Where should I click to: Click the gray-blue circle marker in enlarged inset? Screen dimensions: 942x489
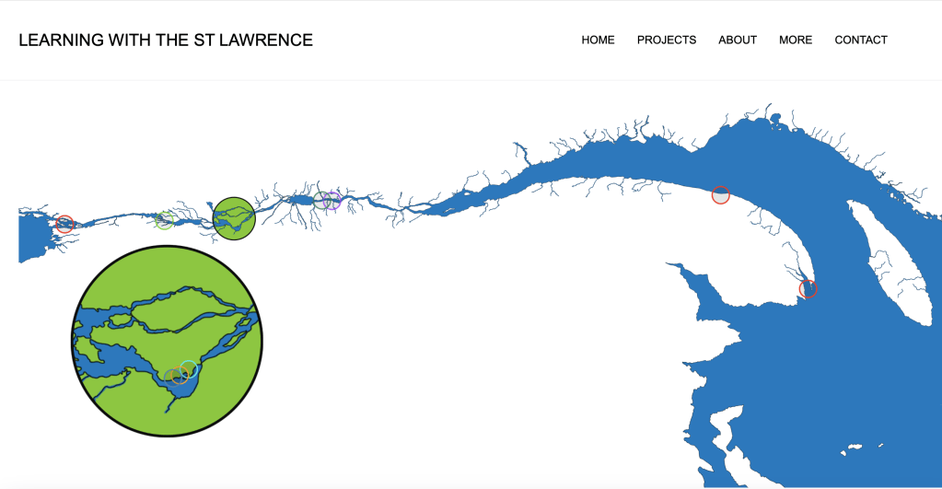pyautogui.click(x=172, y=376)
